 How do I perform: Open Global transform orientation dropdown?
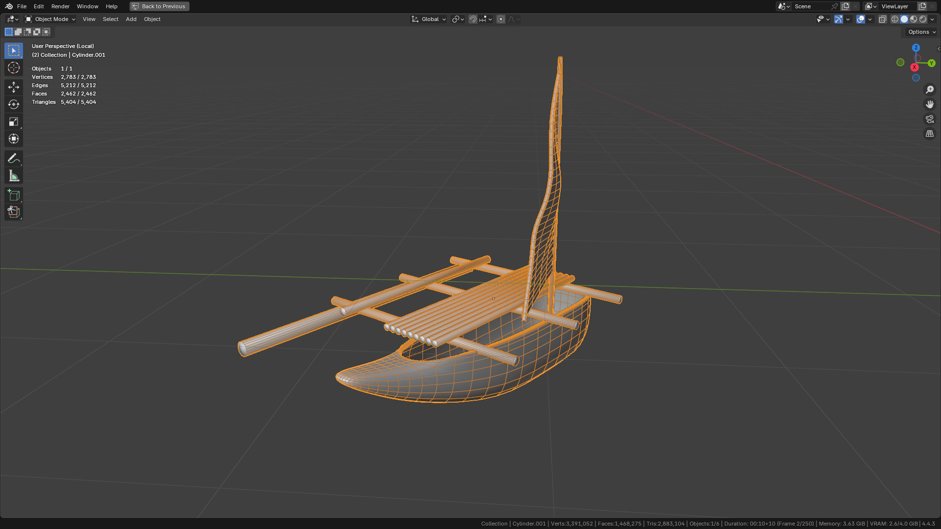pyautogui.click(x=429, y=19)
